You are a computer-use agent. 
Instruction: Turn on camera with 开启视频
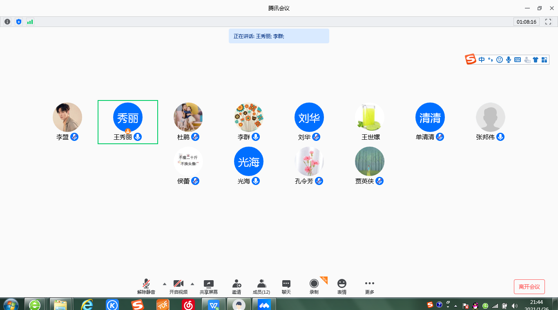click(x=179, y=287)
